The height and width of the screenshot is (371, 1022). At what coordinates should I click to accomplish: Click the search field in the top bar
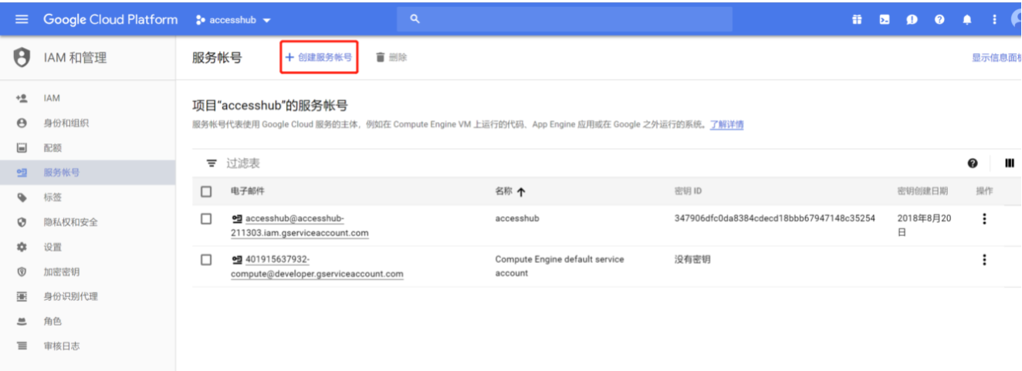[565, 19]
